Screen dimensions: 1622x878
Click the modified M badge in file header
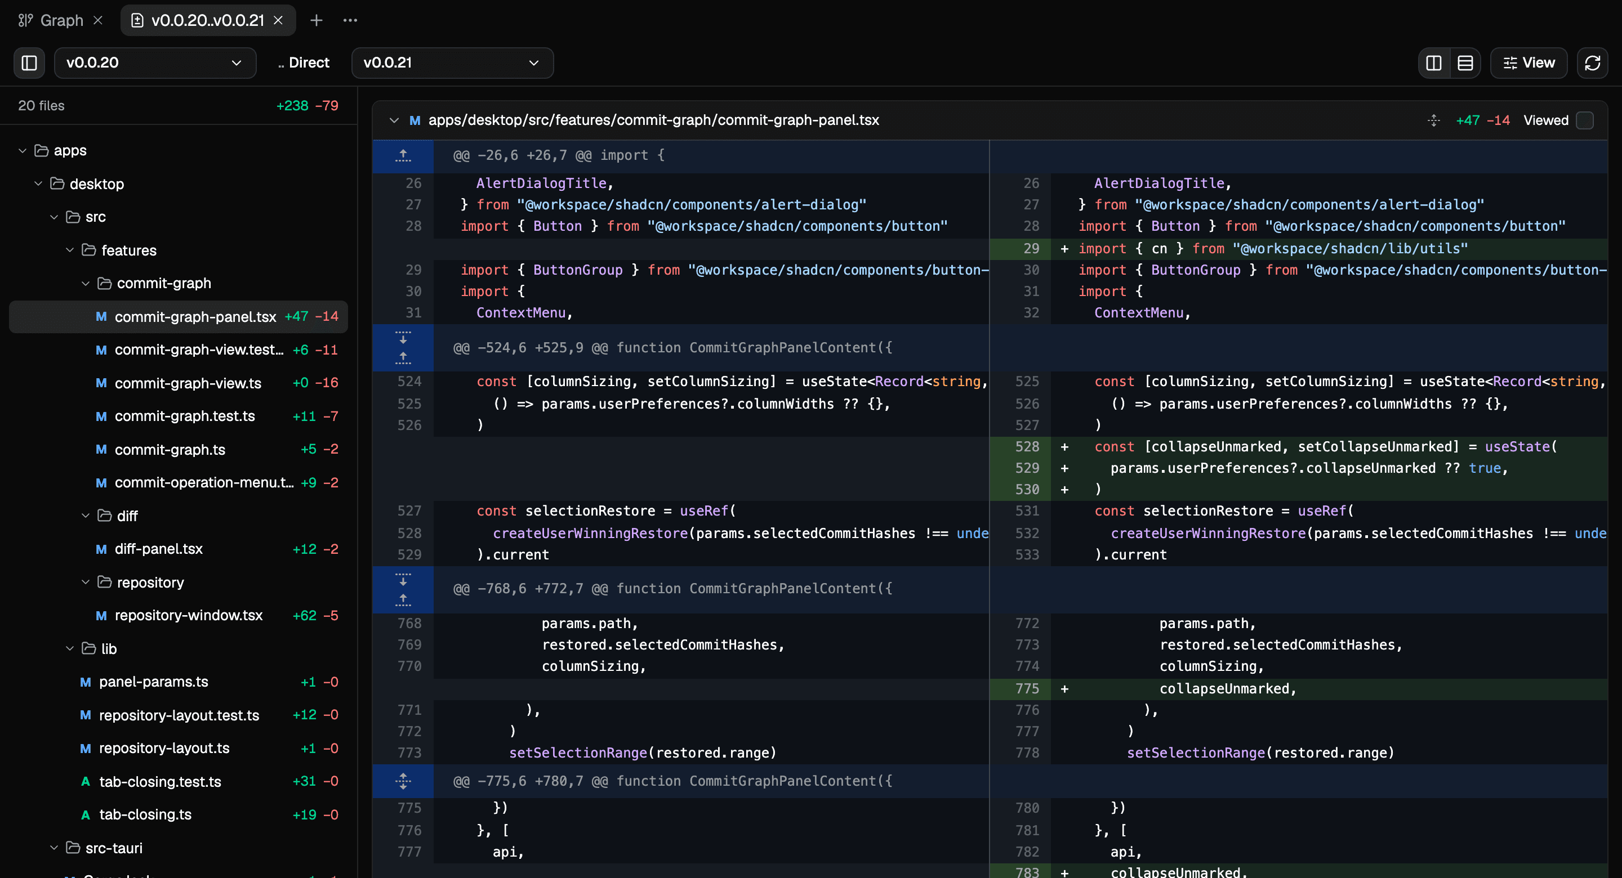pos(415,120)
